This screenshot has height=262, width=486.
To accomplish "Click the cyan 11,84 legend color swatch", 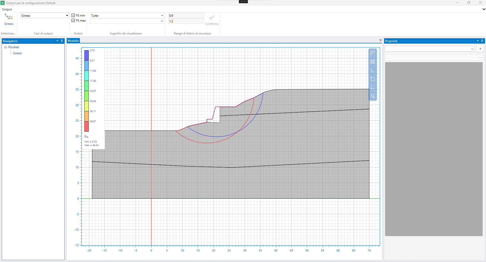I will click(86, 76).
